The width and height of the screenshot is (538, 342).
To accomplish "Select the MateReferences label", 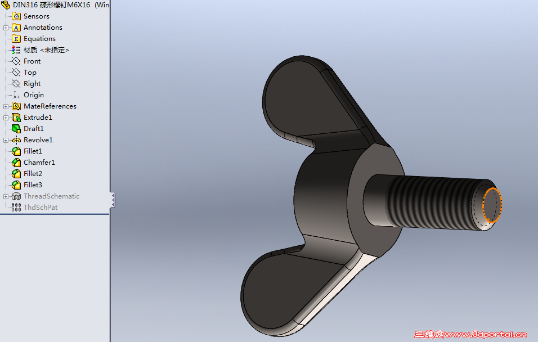I will (50, 106).
